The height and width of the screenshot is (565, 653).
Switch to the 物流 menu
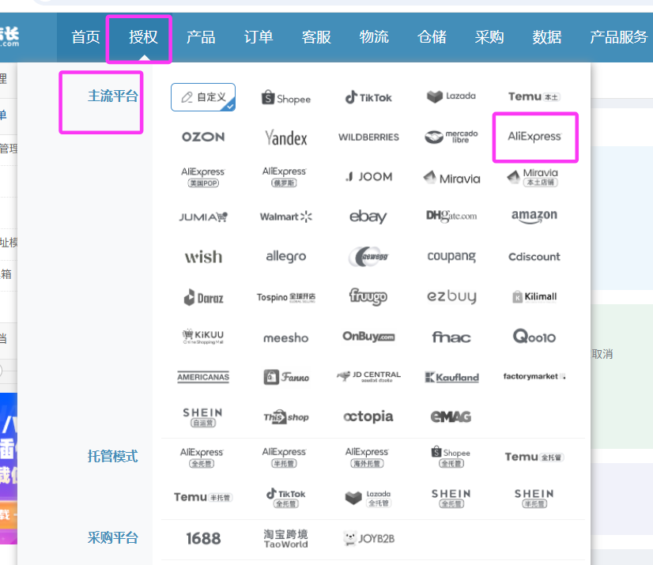pos(374,37)
